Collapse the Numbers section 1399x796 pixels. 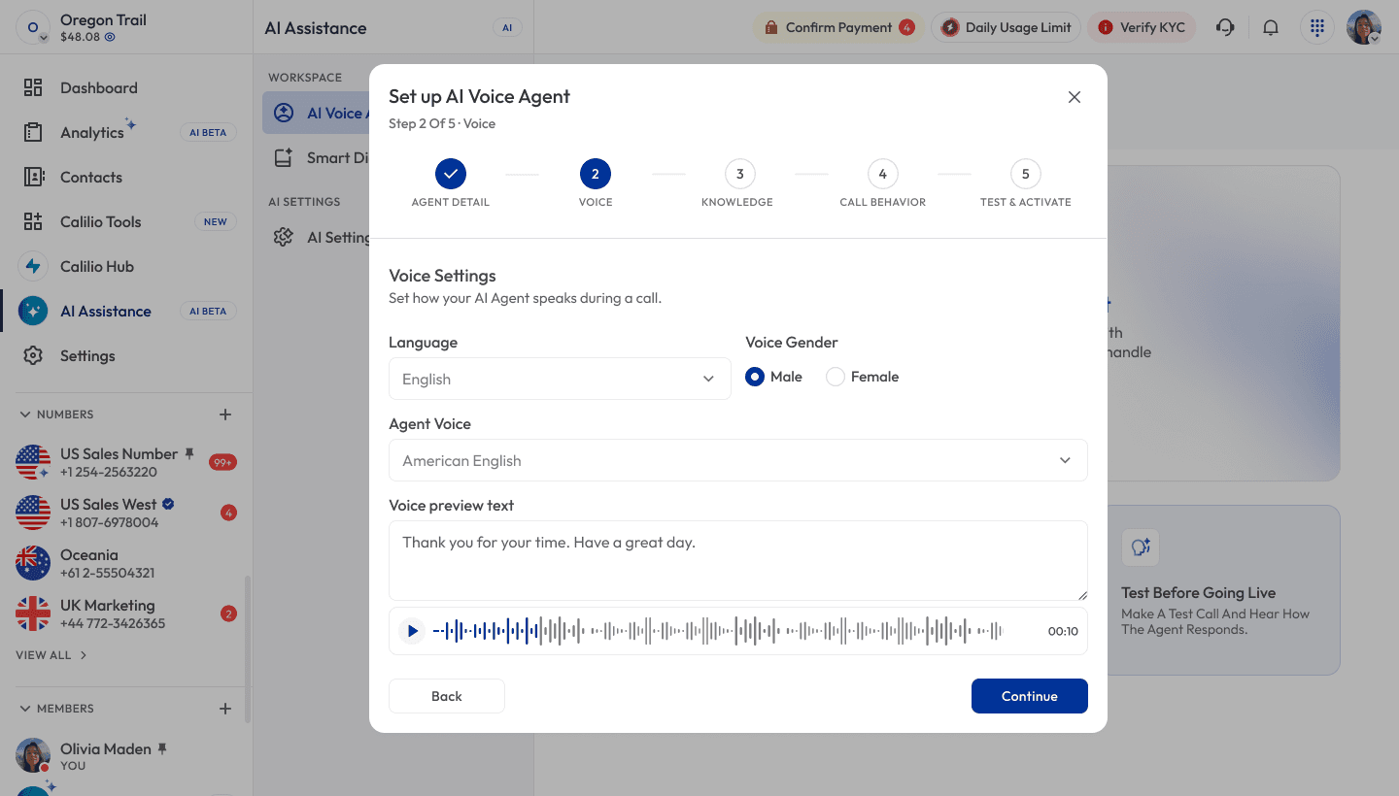[x=25, y=415]
